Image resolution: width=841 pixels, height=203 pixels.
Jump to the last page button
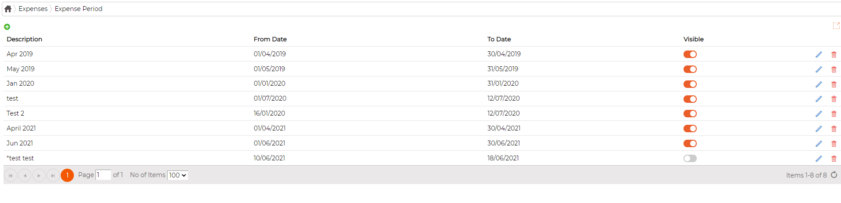click(x=53, y=175)
